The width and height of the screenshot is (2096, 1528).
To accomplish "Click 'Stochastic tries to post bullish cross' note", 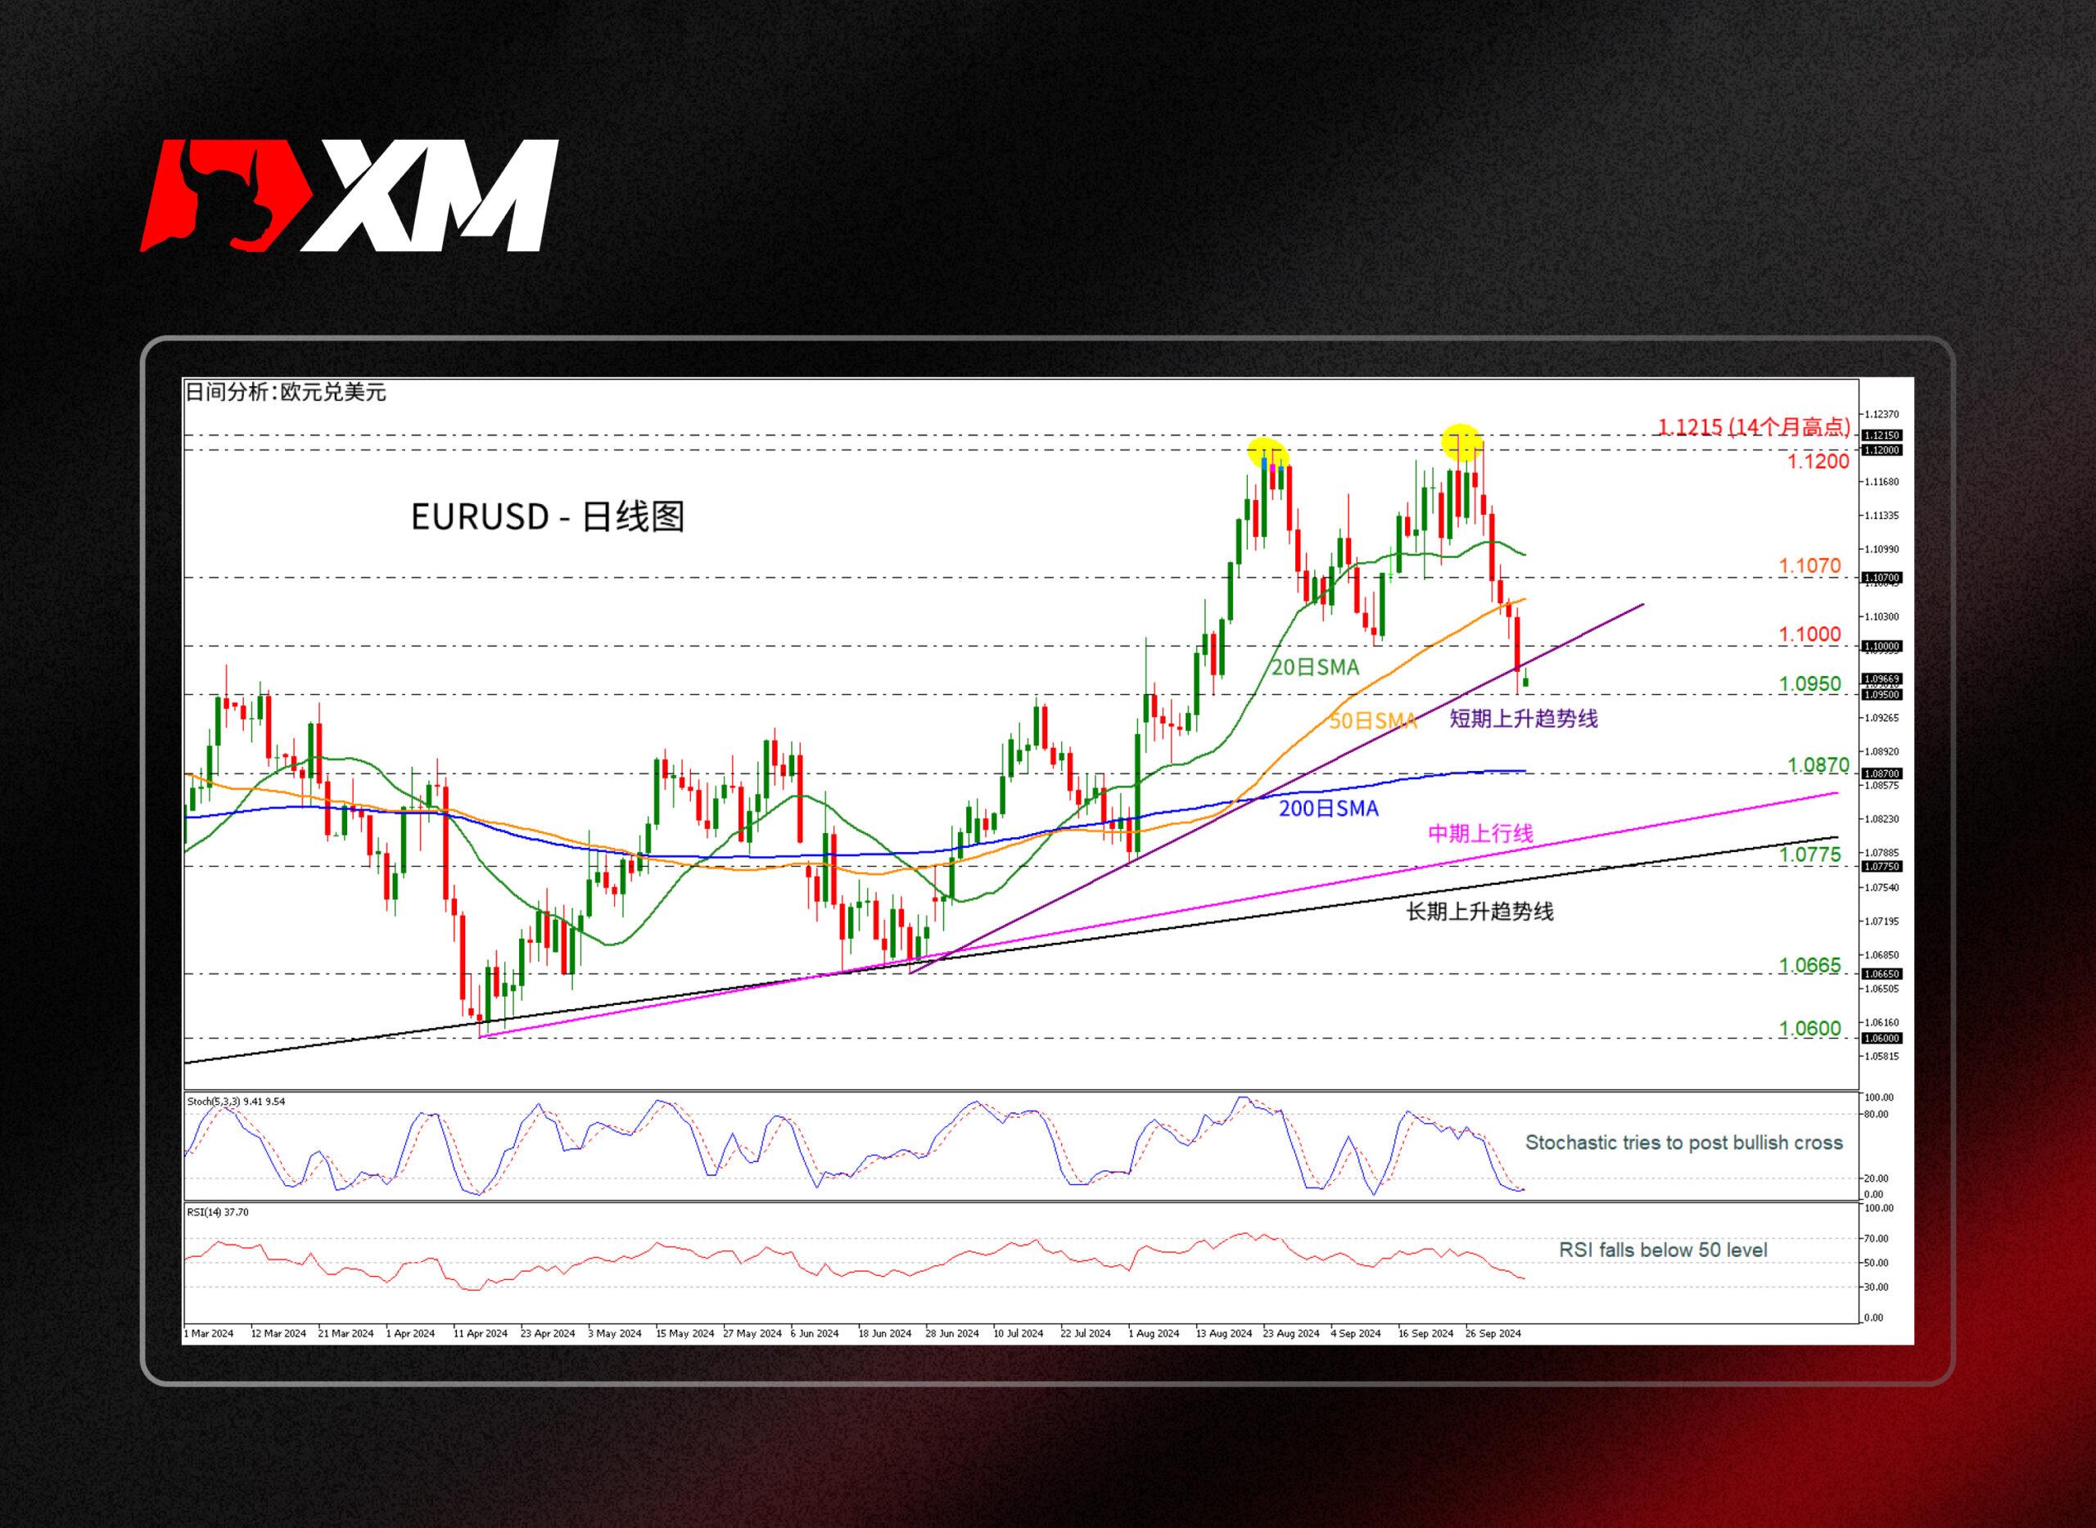I will pyautogui.click(x=1683, y=1143).
